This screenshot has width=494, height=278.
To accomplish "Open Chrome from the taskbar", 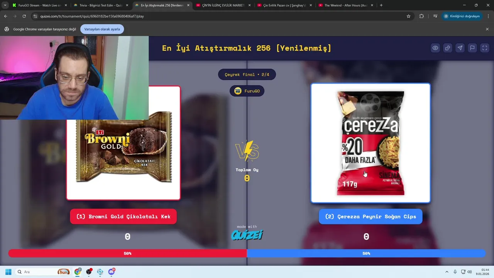I will tap(78, 272).
